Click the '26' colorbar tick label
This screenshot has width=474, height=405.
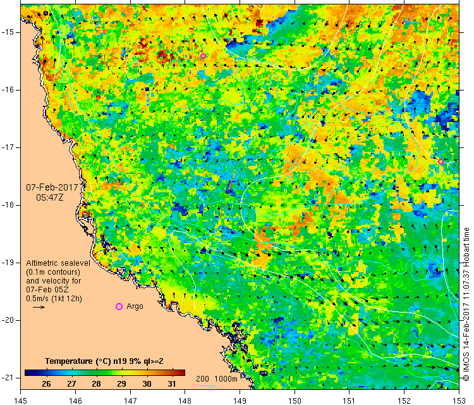[46, 384]
